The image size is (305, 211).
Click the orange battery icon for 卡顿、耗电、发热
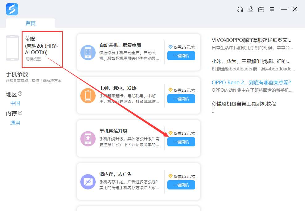[88, 96]
